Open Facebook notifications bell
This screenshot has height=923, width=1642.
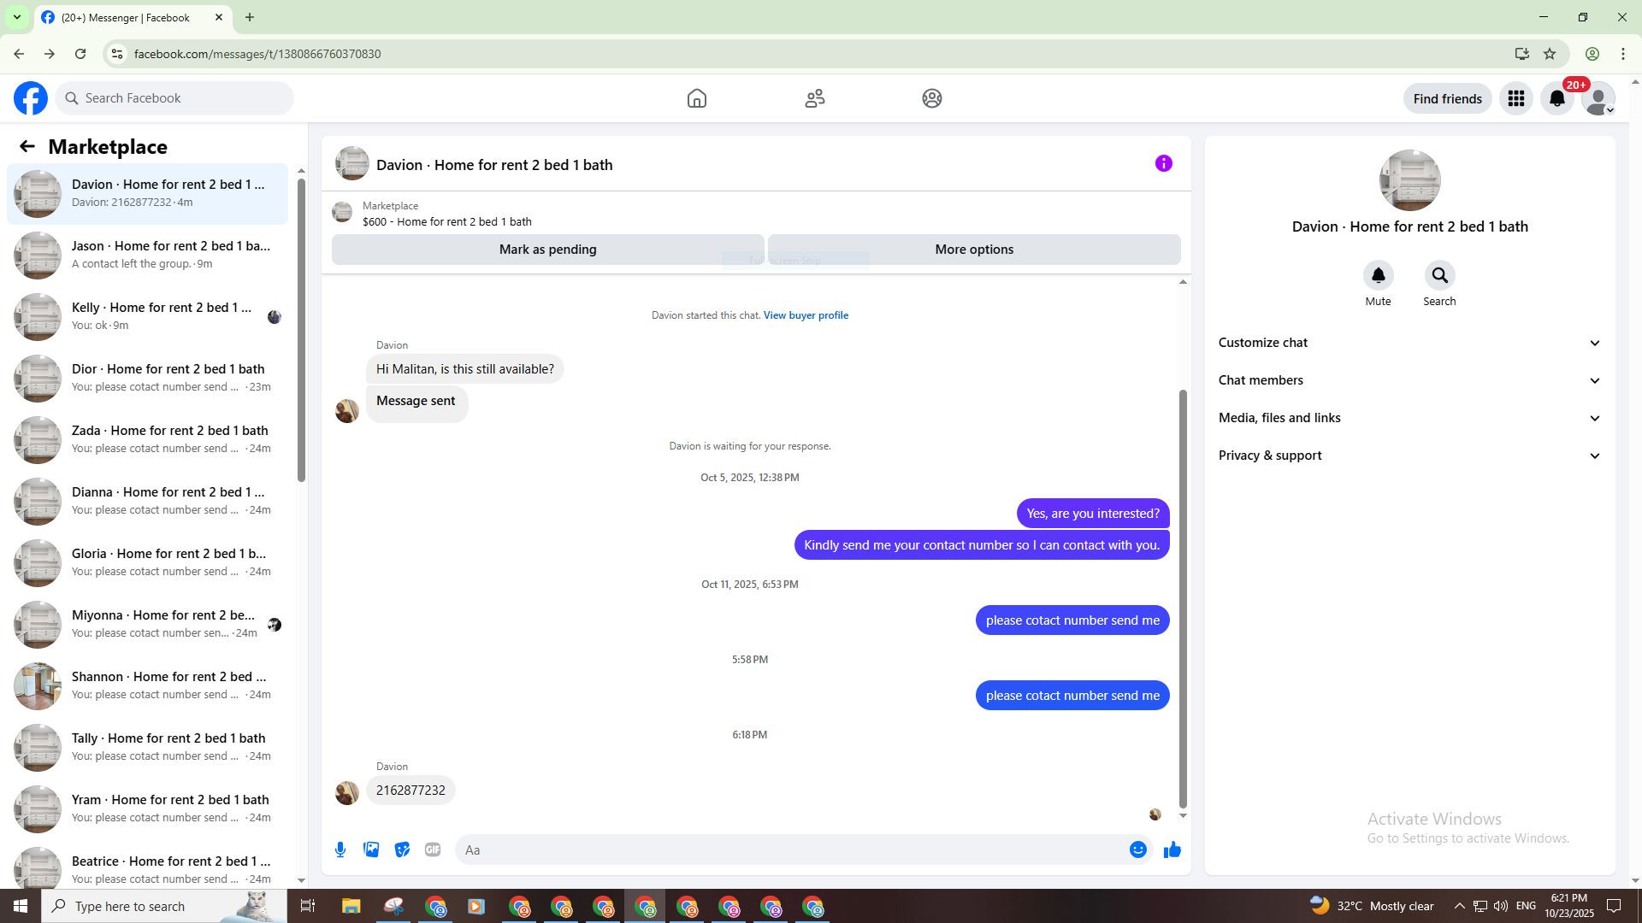click(x=1557, y=98)
